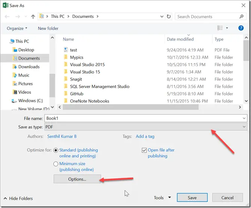Select Minimum size radio button
251x208 pixels.
pyautogui.click(x=56, y=164)
